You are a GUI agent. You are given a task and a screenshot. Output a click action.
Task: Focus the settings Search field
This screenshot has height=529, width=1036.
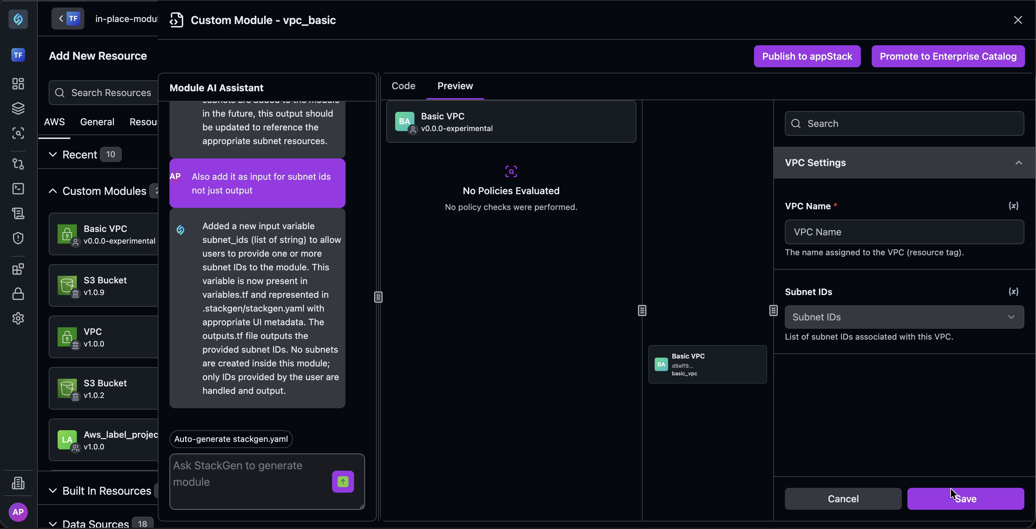pos(904,124)
